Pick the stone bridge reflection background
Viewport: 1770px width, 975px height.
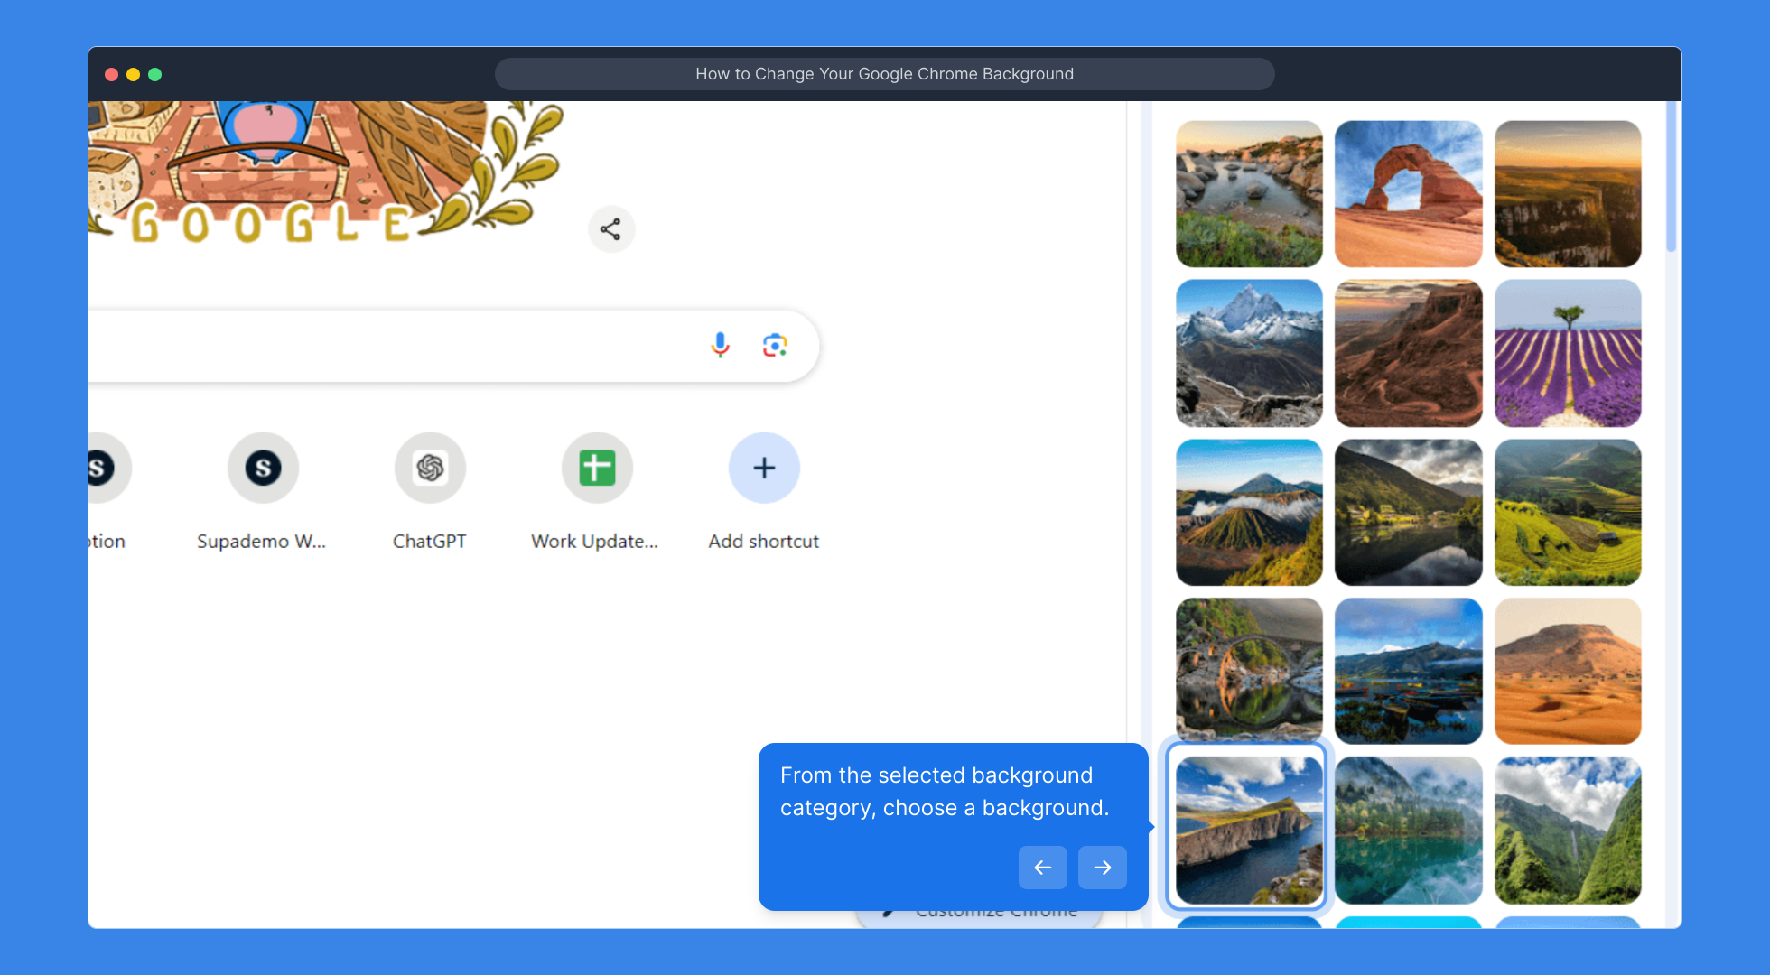[x=1248, y=671]
